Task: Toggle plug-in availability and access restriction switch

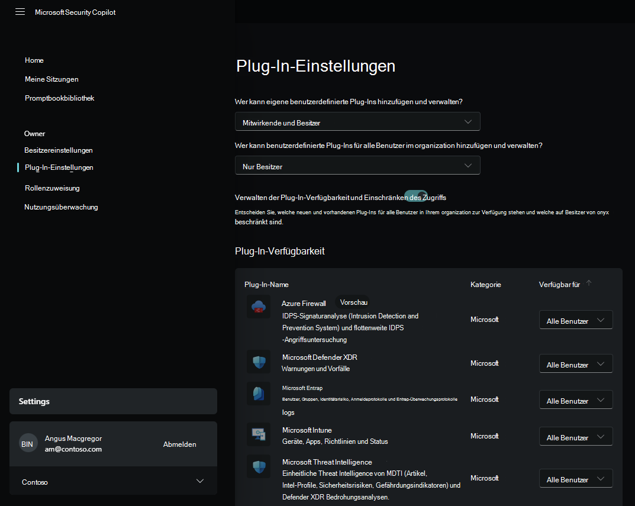Action: 416,195
